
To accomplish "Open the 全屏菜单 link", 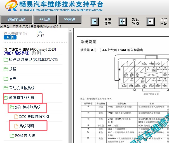I will point(107,22).
